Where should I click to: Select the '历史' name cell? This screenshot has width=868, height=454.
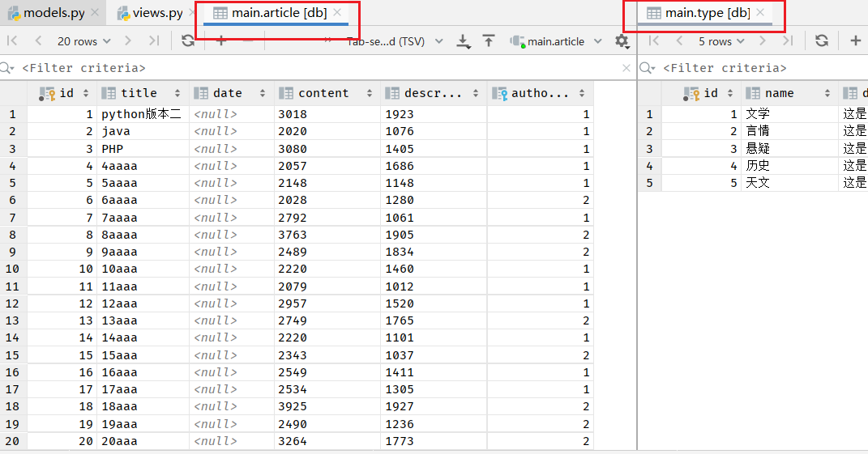789,166
